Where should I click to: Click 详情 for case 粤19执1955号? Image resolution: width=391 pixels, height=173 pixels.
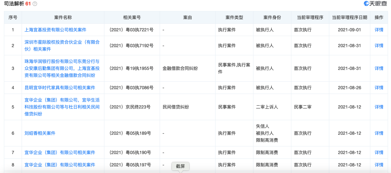(x=379, y=68)
